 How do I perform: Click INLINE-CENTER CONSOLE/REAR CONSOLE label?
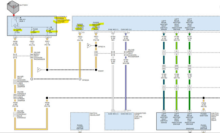click(x=22, y=114)
